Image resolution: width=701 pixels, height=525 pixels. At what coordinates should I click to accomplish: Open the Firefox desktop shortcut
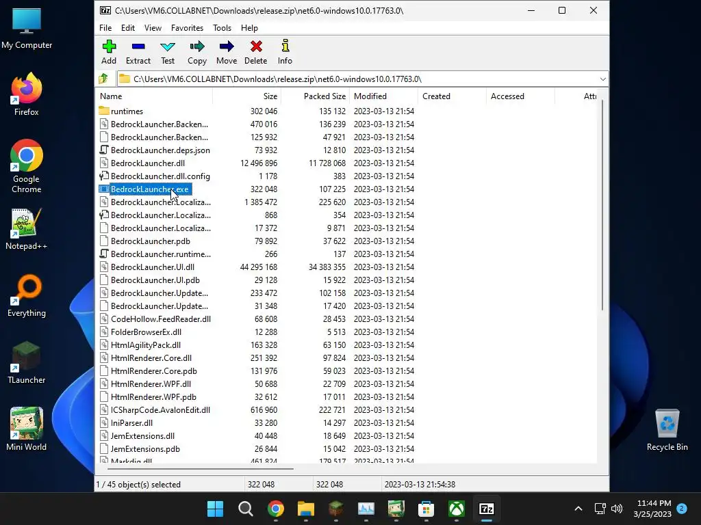point(27,94)
